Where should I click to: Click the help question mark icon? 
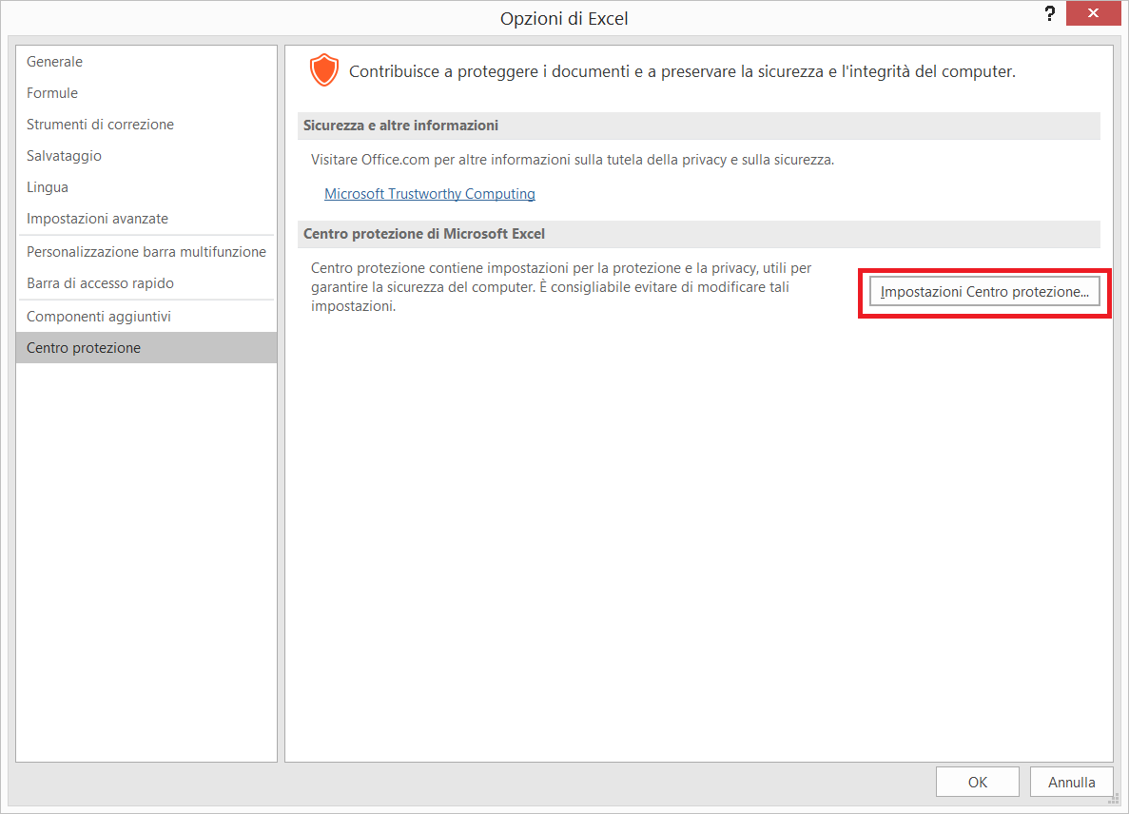(x=1050, y=13)
